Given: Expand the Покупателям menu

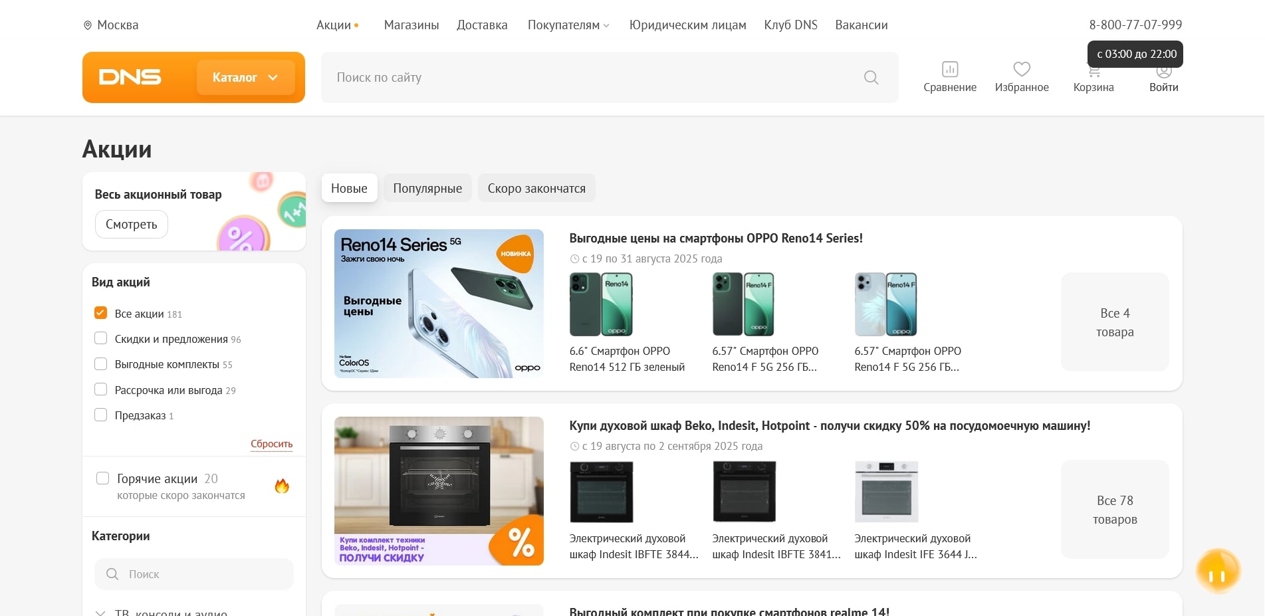Looking at the screenshot, I should (x=568, y=25).
